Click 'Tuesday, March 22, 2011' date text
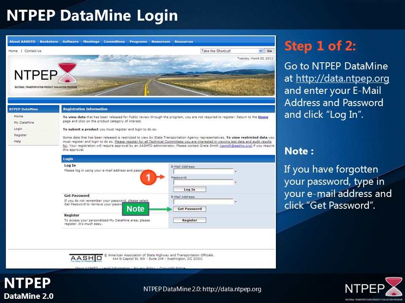Screen dimensions: 405x303 (x=255, y=58)
